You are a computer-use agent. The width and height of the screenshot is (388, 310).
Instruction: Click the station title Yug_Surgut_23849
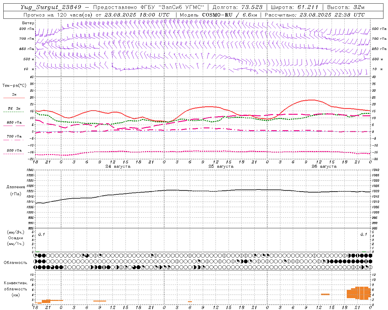tap(51, 8)
